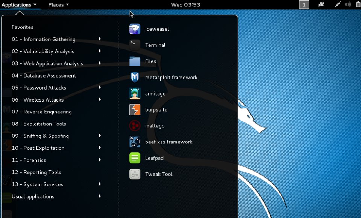
Task: Click the 09 - Sniffing & Spoofing label
Action: [x=40, y=136]
